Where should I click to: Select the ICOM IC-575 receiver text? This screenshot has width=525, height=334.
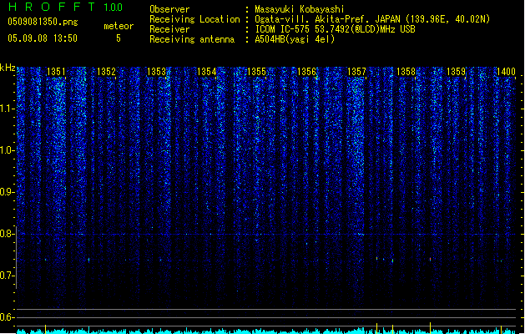click(x=335, y=29)
